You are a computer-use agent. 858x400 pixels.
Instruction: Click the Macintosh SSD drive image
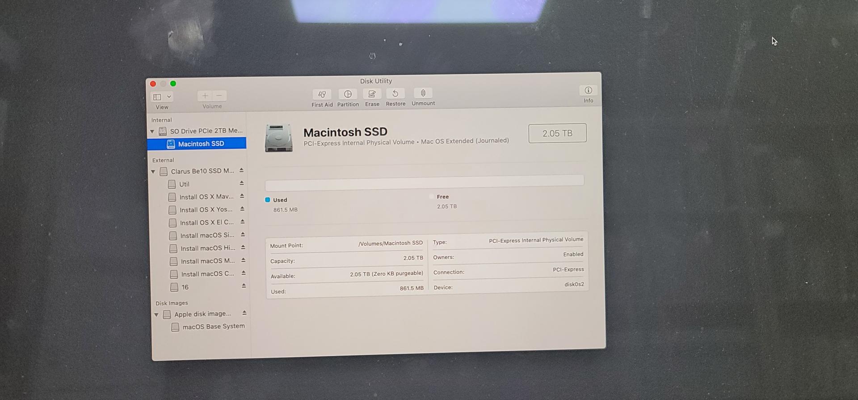[278, 138]
